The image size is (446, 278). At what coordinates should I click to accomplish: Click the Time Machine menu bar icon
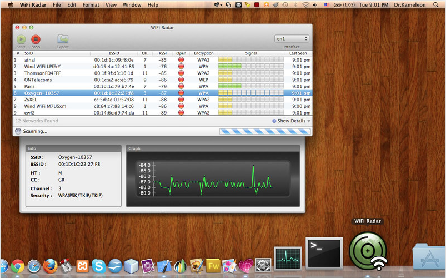[x=285, y=5]
